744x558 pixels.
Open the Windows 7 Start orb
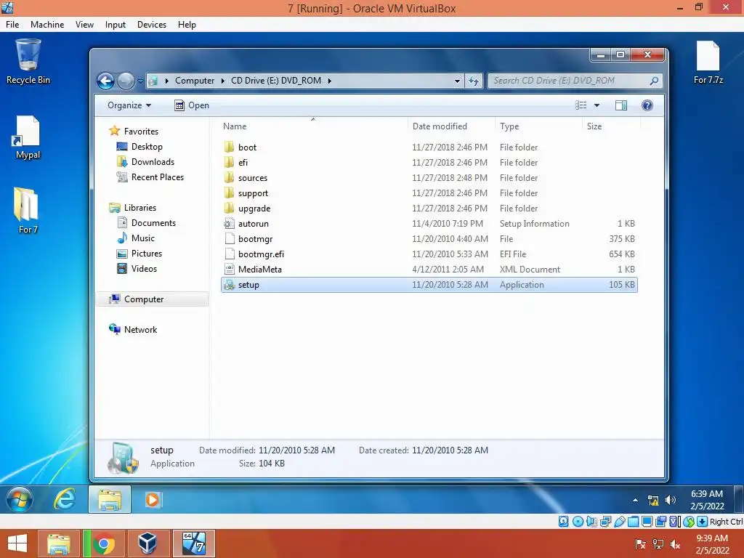[x=19, y=500]
